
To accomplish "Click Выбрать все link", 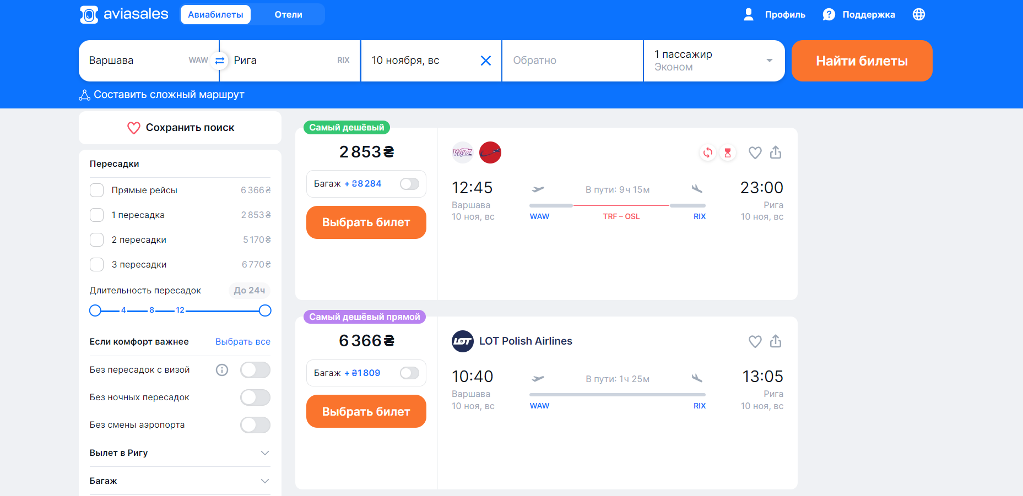I will pyautogui.click(x=242, y=342).
